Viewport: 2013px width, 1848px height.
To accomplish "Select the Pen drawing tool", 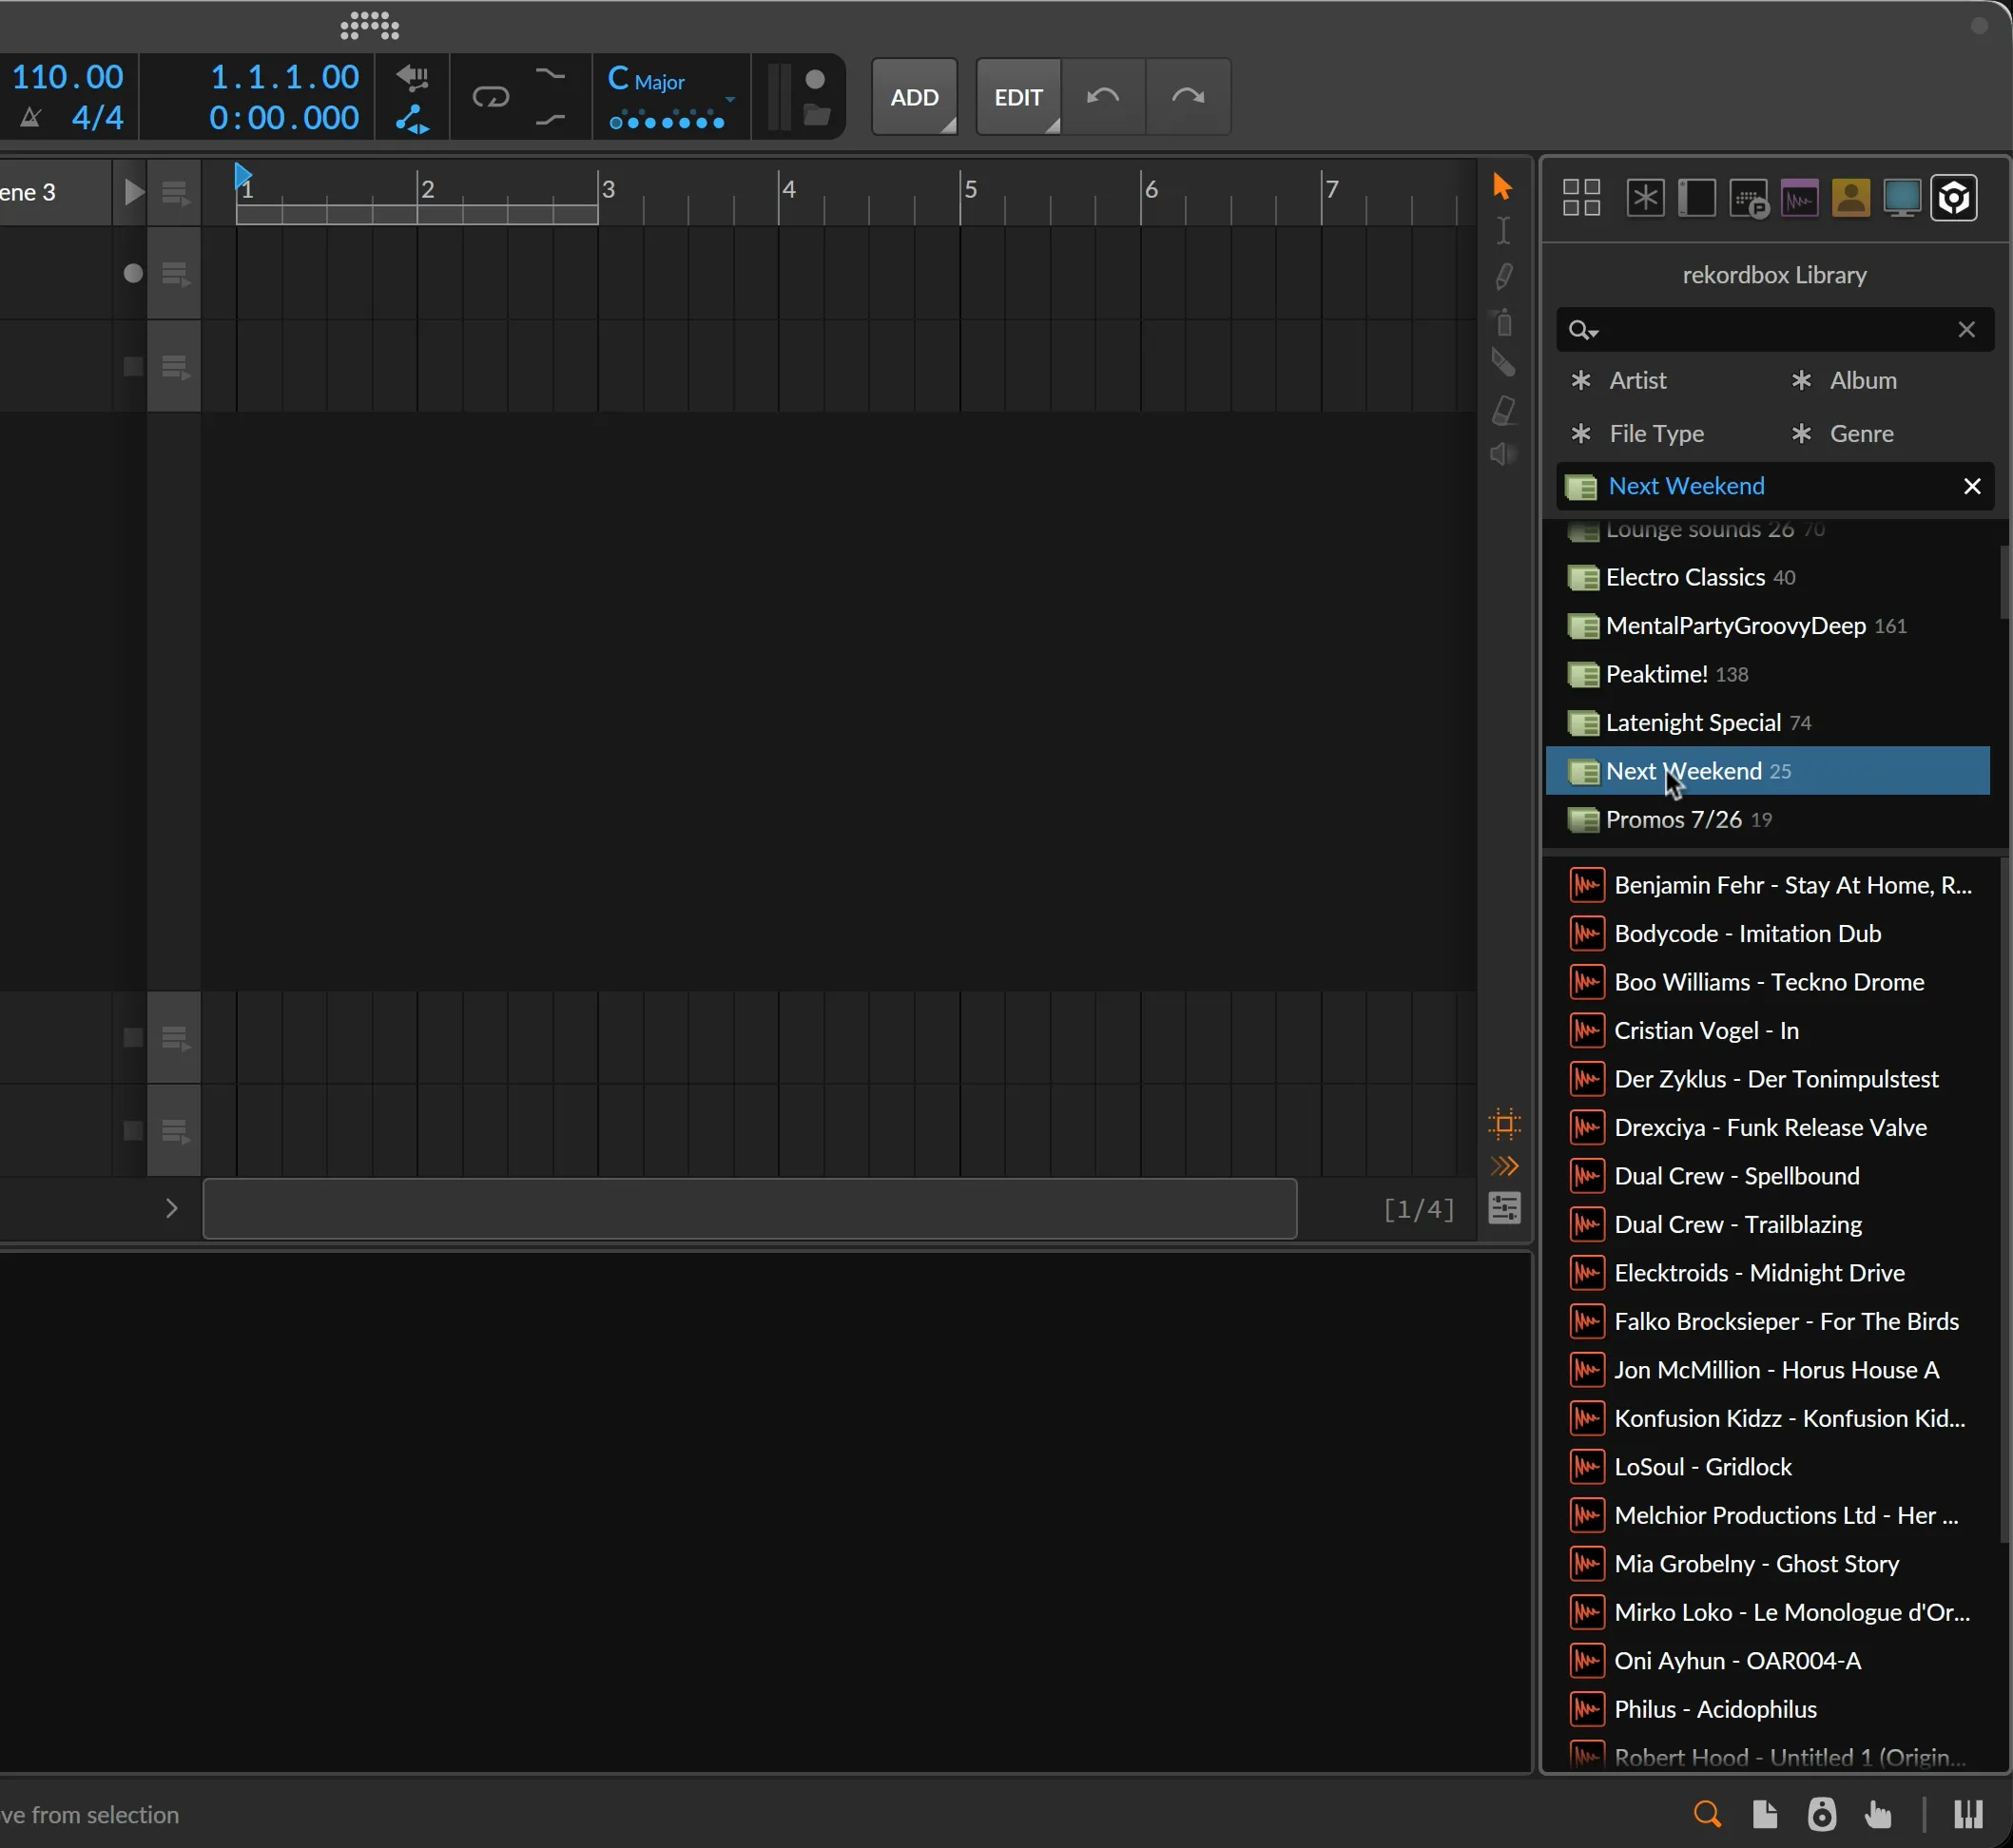I will click(x=1503, y=276).
